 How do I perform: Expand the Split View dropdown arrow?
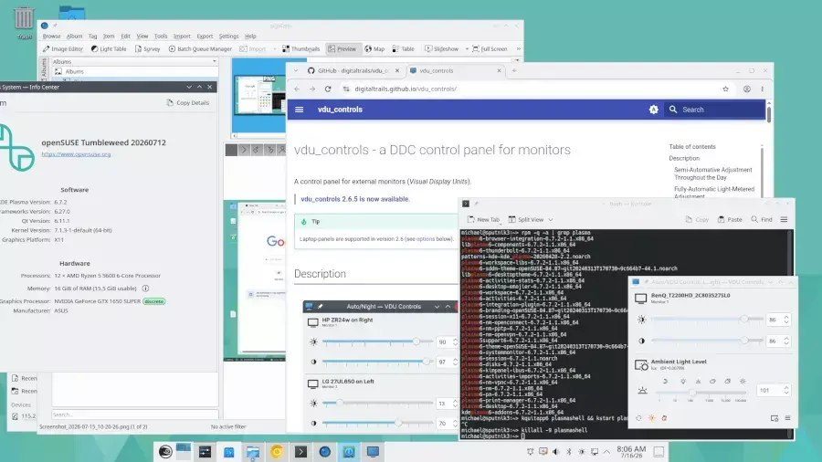[x=551, y=219]
